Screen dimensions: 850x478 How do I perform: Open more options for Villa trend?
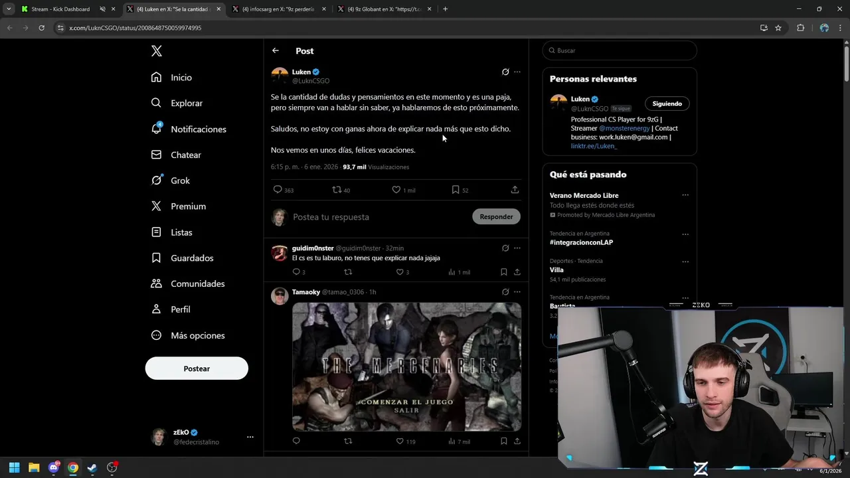click(x=685, y=261)
